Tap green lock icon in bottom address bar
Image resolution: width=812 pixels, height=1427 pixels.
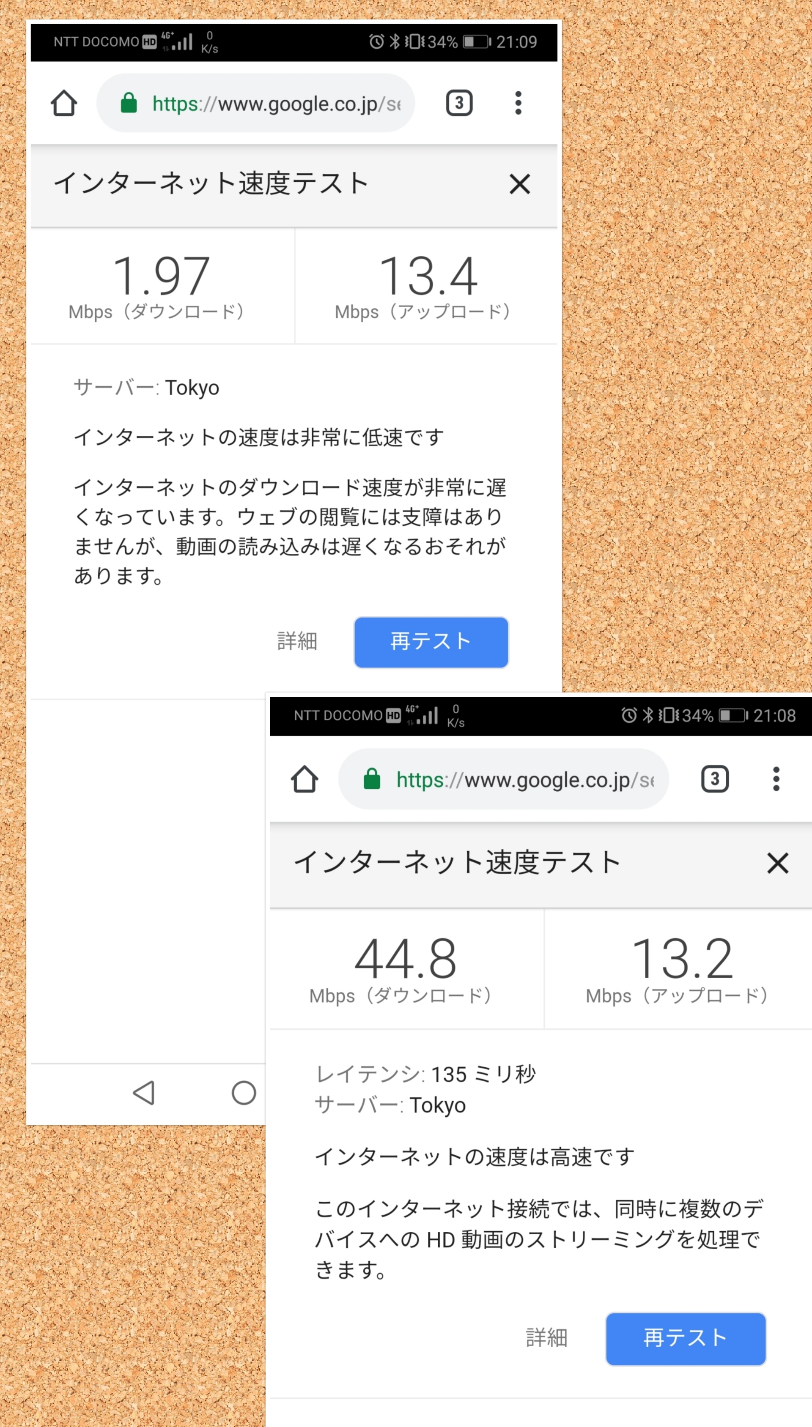click(372, 779)
